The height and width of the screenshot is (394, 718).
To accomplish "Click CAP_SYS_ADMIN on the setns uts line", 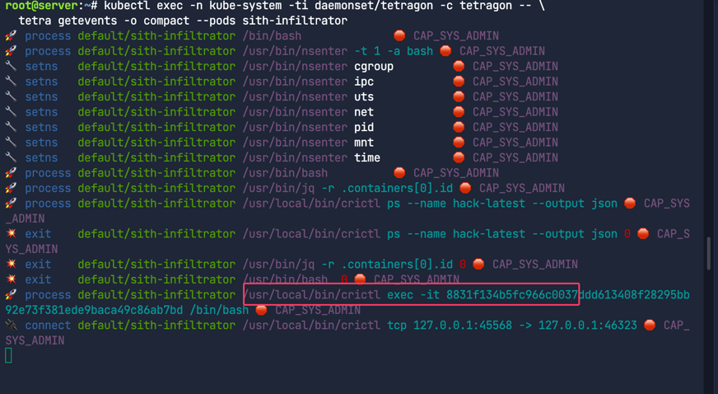I will (x=515, y=96).
